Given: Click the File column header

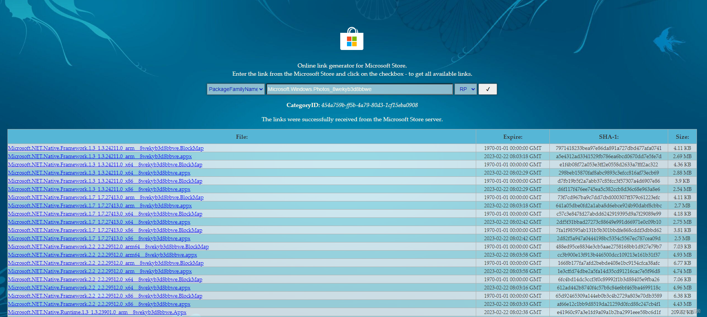Looking at the screenshot, I should [x=242, y=137].
